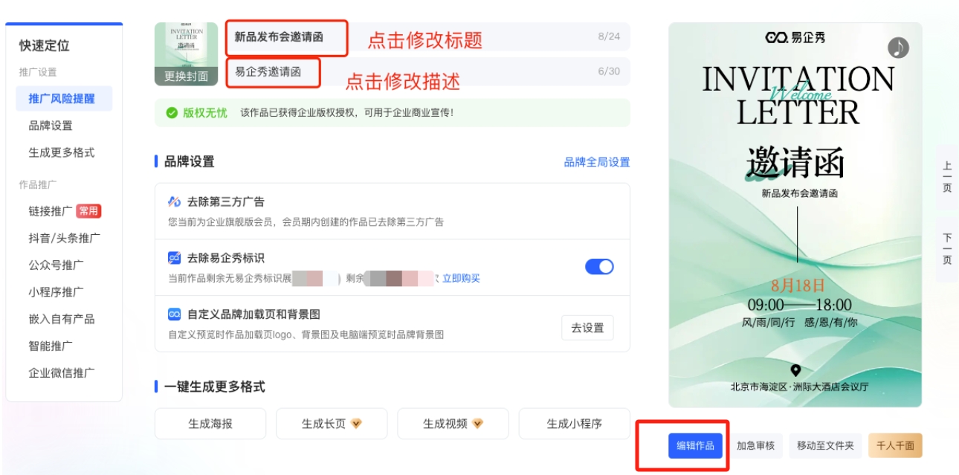
Task: Click the 易企秀 logo on preview
Action: 795,37
